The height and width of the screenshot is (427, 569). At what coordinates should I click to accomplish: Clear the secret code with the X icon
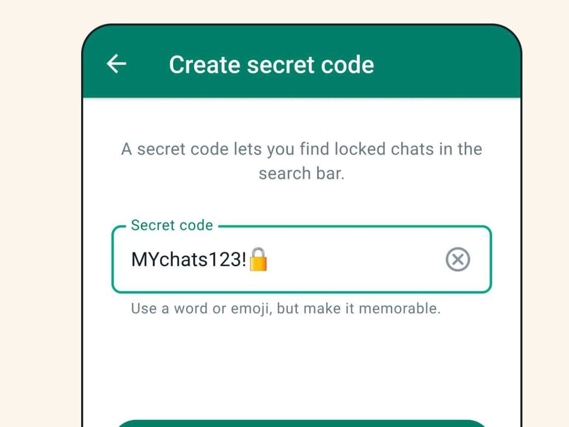458,260
